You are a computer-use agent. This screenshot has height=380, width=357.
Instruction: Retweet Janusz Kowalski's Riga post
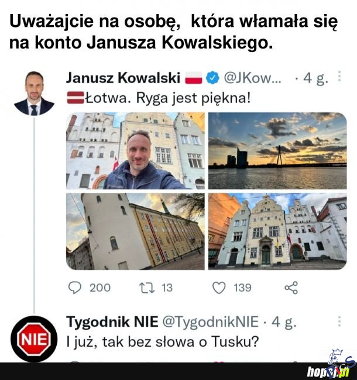147,288
